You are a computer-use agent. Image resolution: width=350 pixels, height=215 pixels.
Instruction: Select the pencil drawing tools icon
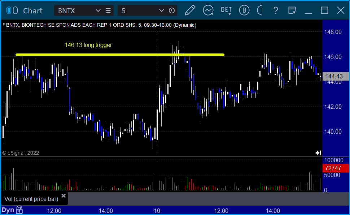click(x=190, y=10)
